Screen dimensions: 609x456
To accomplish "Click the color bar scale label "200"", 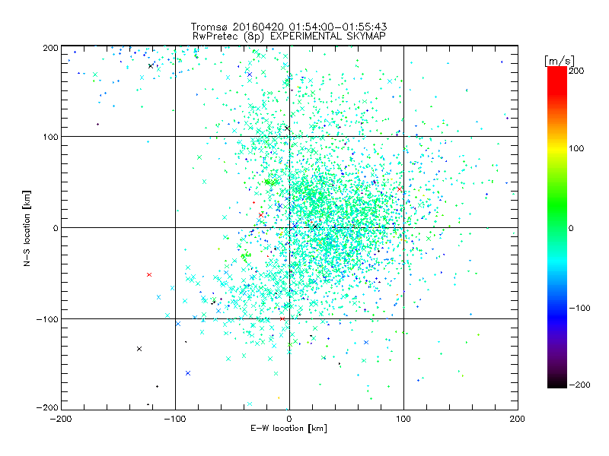I will click(x=576, y=71).
